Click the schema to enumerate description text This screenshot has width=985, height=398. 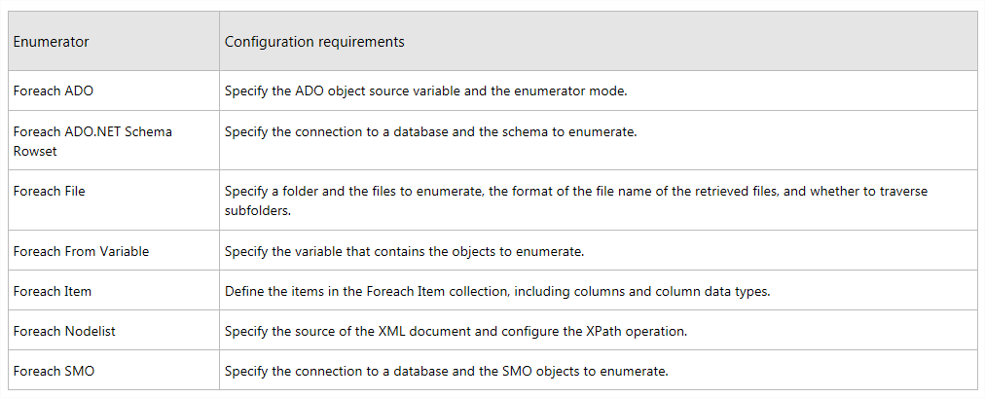pos(430,131)
